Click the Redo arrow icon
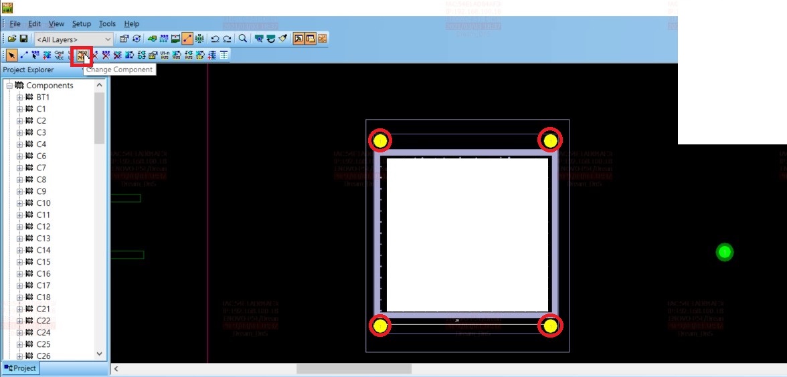Viewport: 787px width, 377px height. (228, 39)
